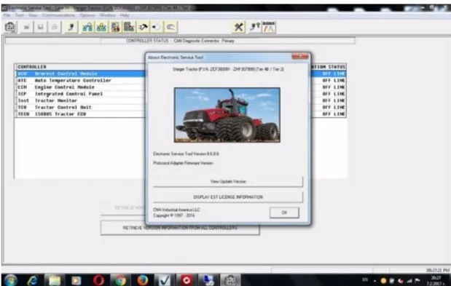This screenshot has height=286, width=451.
Task: Click the red figures programming toolbar icon
Action: (x=115, y=27)
